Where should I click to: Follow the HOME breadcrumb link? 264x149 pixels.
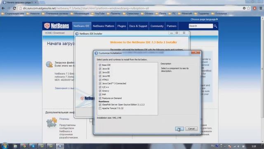pyautogui.click(x=48, y=33)
